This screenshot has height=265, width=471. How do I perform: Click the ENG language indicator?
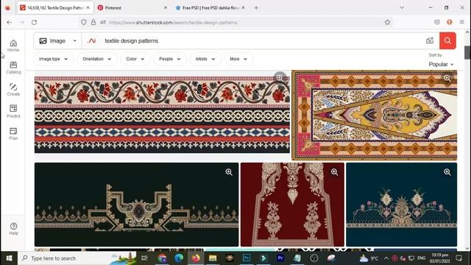click(x=422, y=258)
